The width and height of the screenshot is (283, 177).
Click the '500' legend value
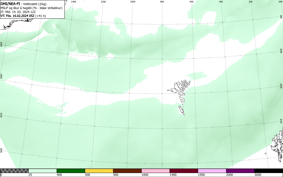87,175
